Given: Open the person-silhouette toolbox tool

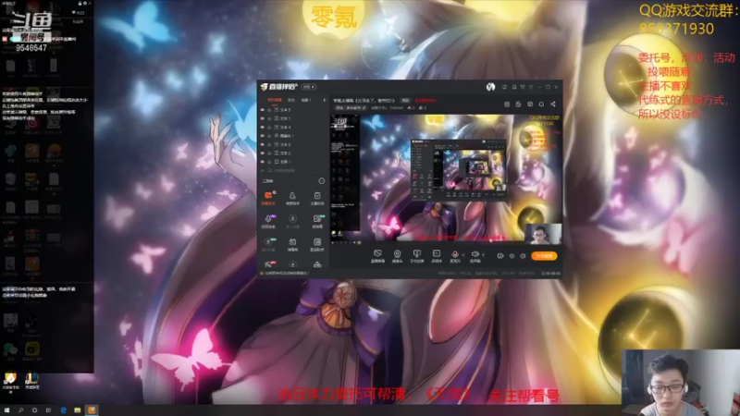Looking at the screenshot, I should point(292,198).
